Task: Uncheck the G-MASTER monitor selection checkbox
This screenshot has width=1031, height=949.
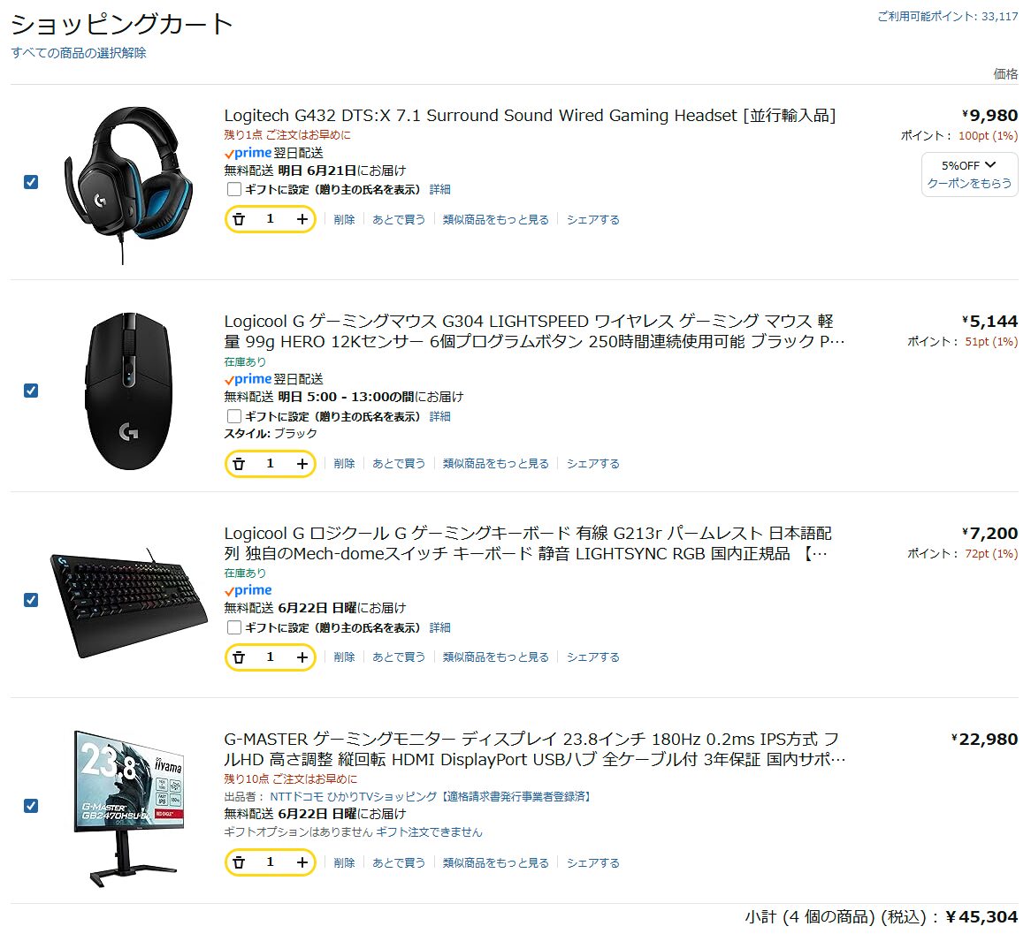Action: click(31, 806)
